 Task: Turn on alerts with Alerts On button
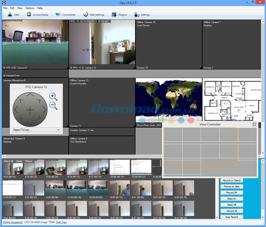(x=231, y=199)
